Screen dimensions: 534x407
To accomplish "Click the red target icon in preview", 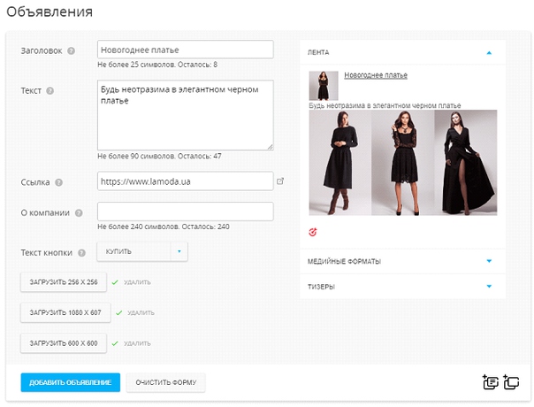I will [313, 232].
